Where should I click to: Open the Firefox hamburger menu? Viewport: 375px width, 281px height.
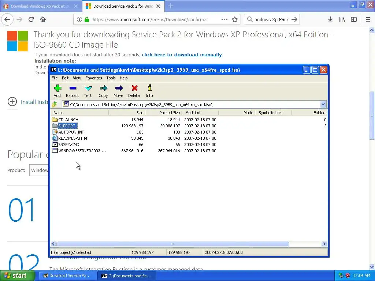coord(368,20)
